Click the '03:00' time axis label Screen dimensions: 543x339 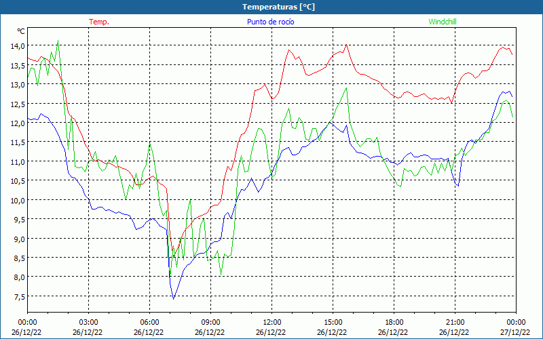89,323
